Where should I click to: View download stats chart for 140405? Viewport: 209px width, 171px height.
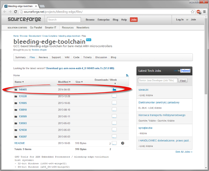(x=114, y=89)
